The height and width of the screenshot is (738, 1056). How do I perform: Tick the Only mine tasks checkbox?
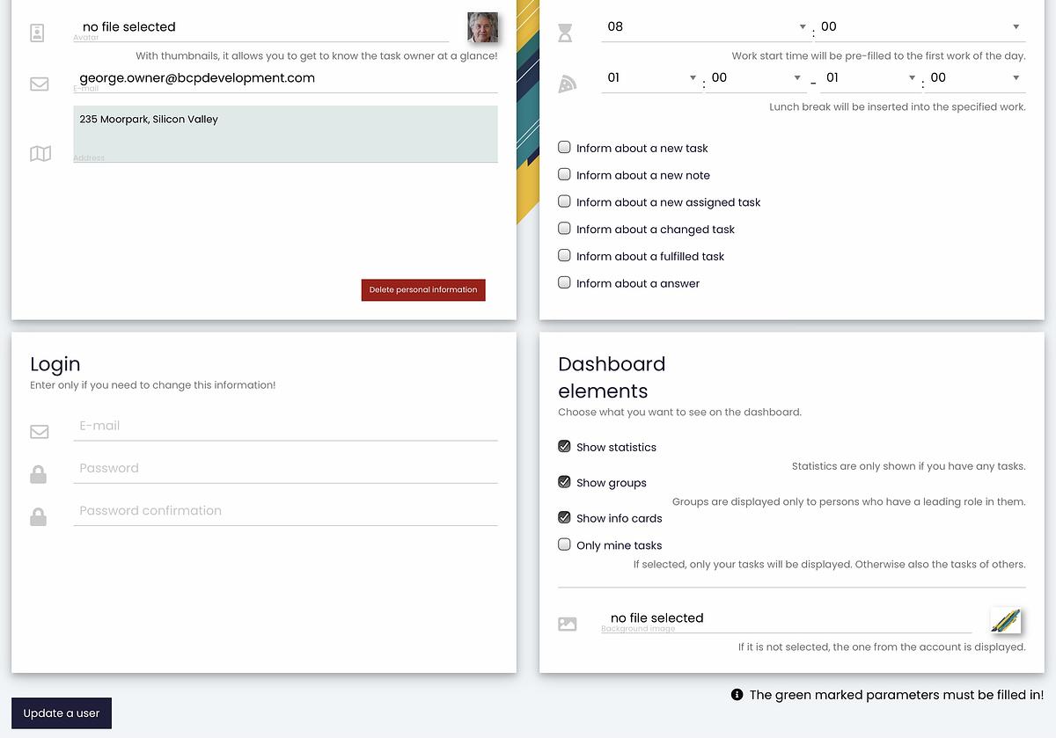point(565,544)
